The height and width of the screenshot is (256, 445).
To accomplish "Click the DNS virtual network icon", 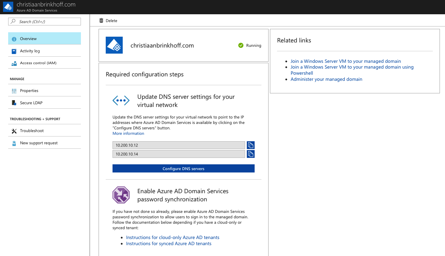I will coord(121,100).
